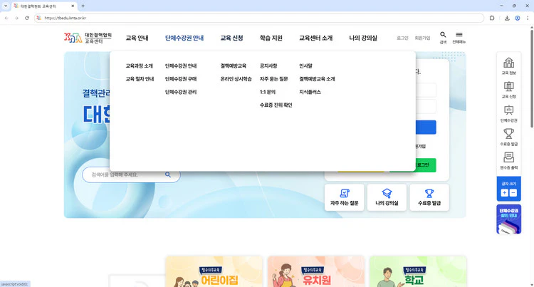Viewport: 534px width, 287px height.
Task: Select 지식플러스 in dropdown menu
Action: tap(310, 92)
